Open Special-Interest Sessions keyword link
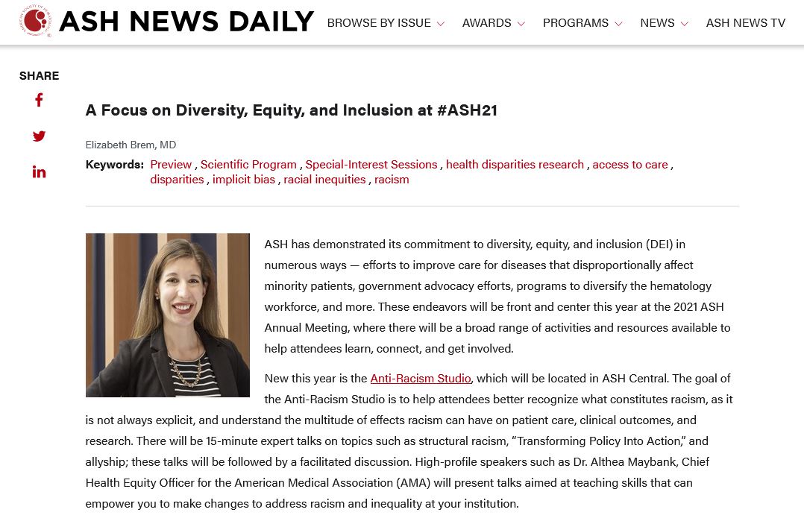804x527 pixels. coord(371,165)
